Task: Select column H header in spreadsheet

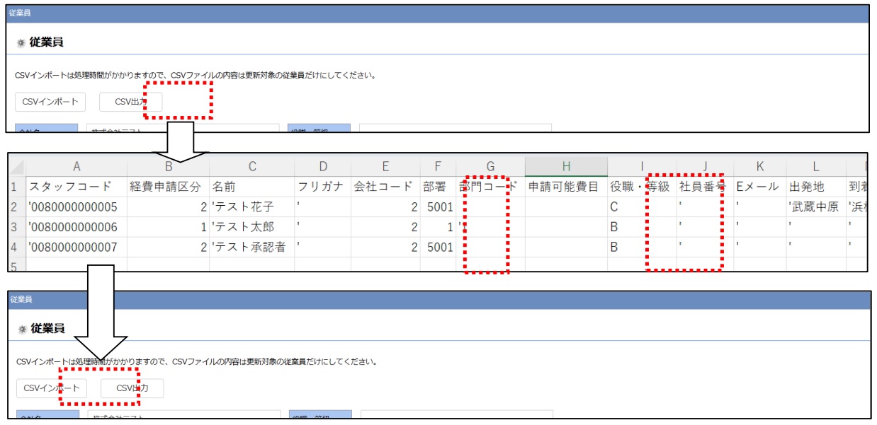Action: click(x=566, y=167)
